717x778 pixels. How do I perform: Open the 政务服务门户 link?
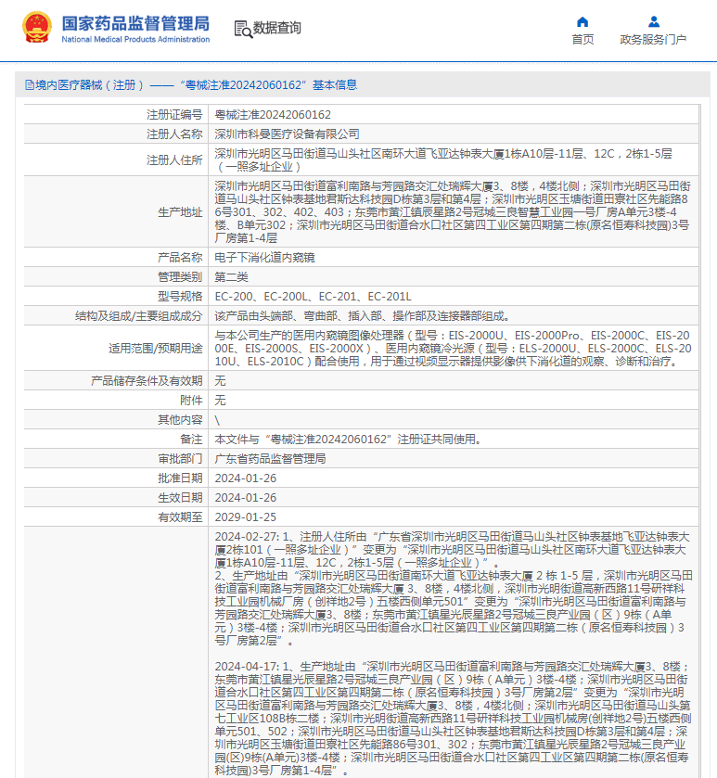tap(653, 39)
